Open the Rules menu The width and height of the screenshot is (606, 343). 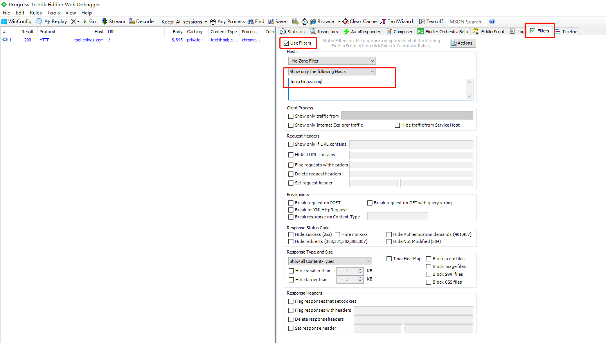pos(36,13)
